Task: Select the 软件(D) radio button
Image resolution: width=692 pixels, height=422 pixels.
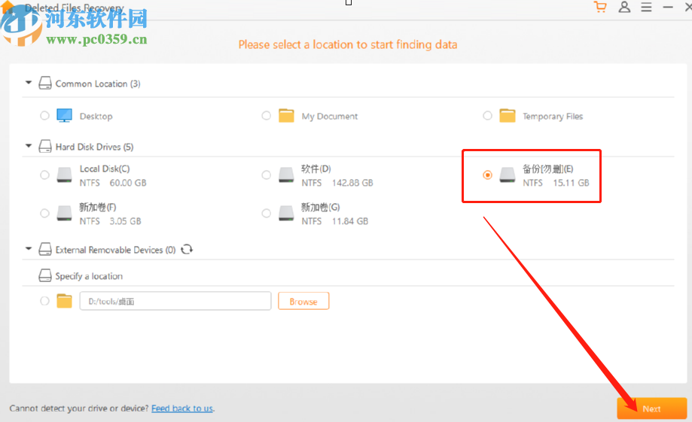Action: [266, 175]
